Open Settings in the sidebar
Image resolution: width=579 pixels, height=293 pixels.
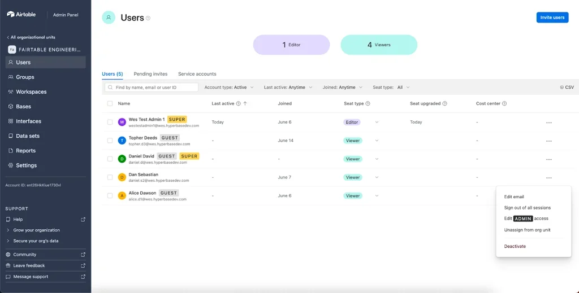tap(45, 165)
